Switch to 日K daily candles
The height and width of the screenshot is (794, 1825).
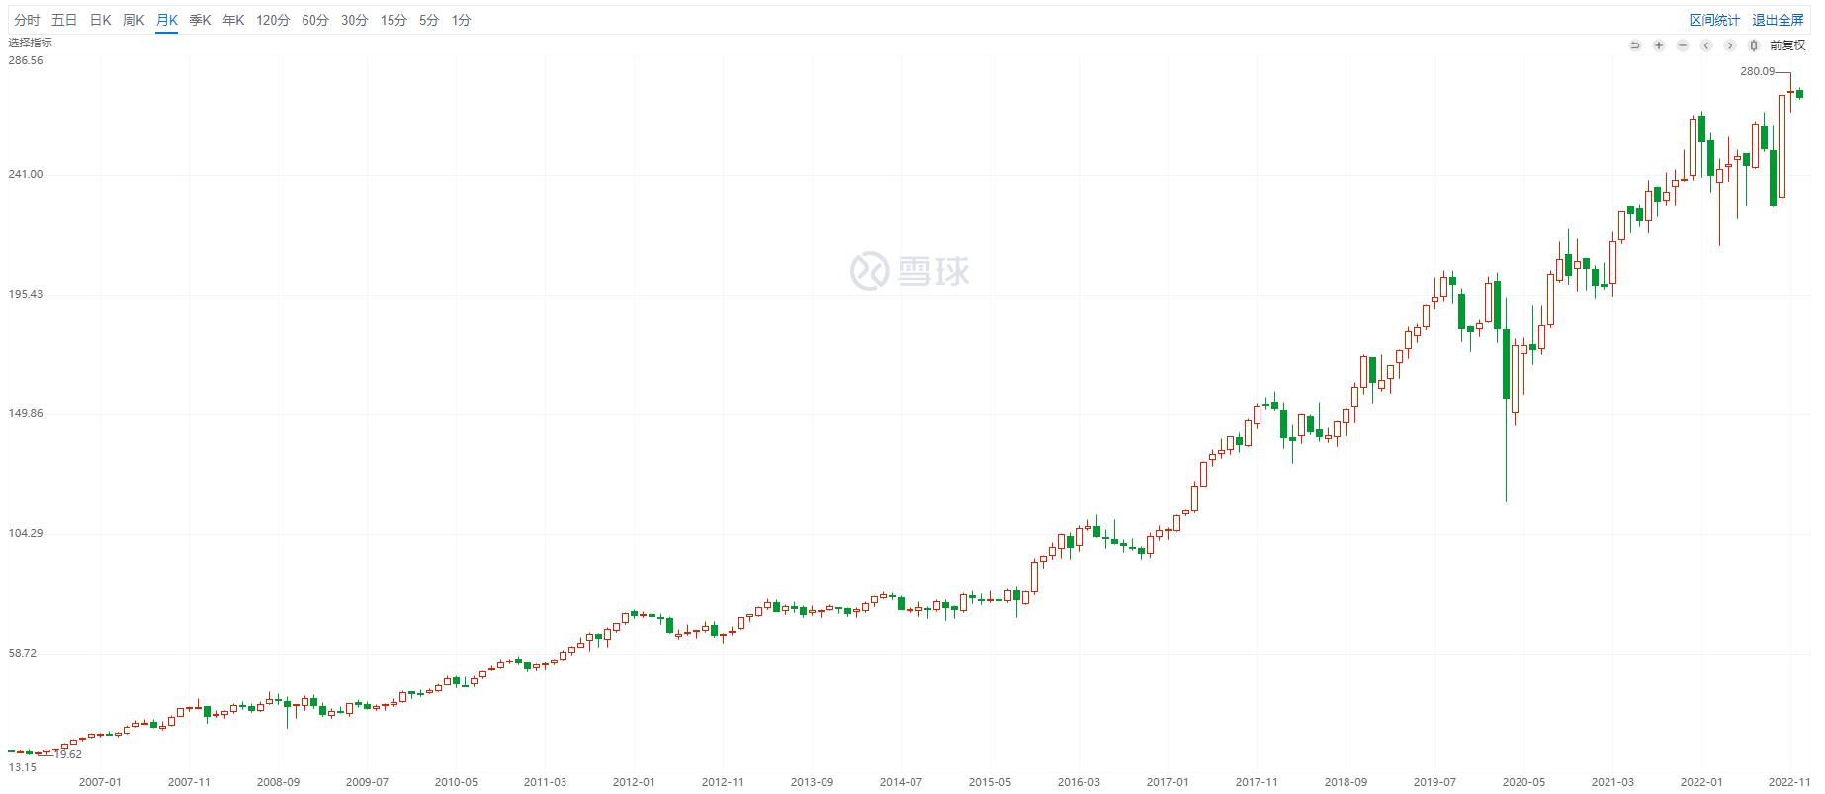(x=100, y=20)
